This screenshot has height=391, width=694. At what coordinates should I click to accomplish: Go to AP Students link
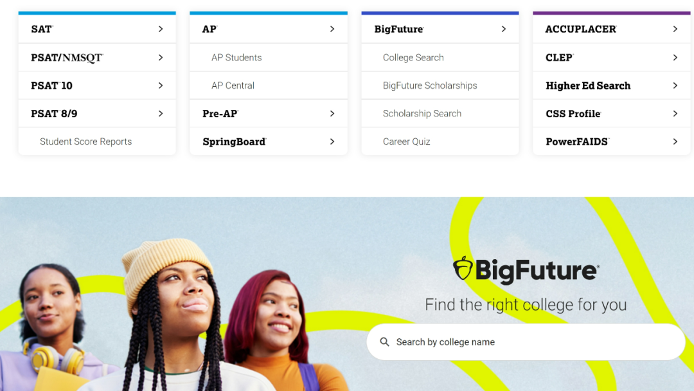point(236,58)
